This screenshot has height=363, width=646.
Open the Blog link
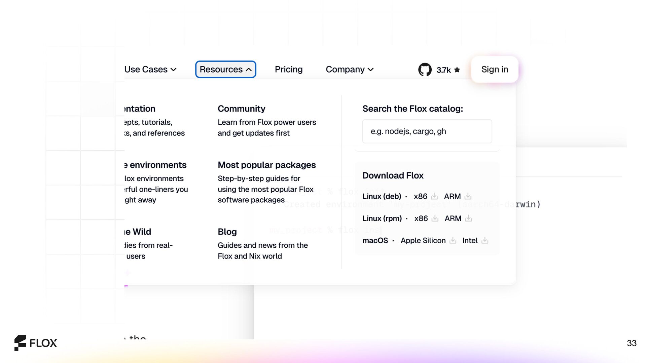(x=227, y=232)
